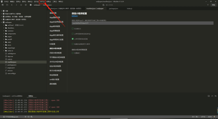
Task: Expand the unpackage folder
Action: (4, 48)
